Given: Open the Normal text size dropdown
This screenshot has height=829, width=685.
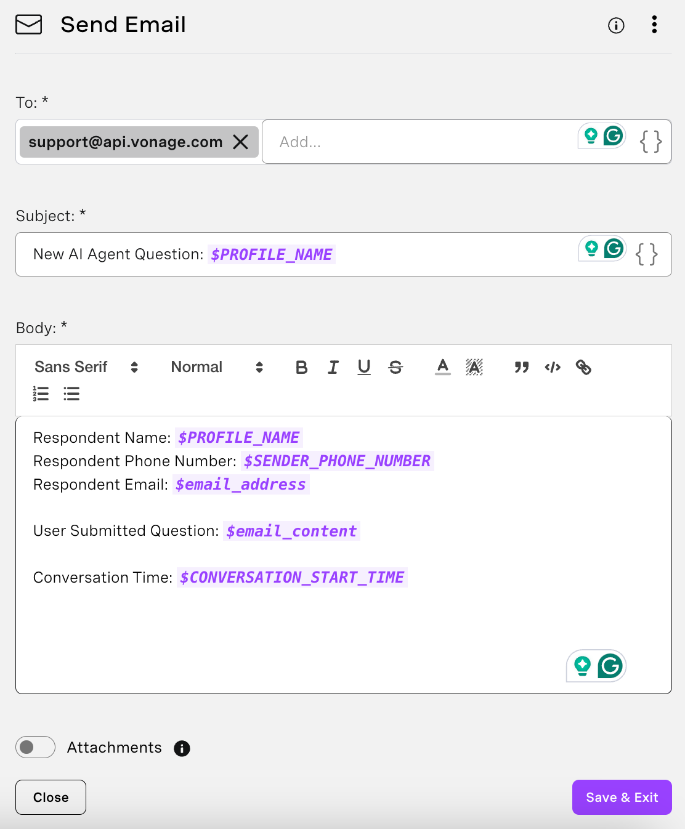Looking at the screenshot, I should (x=217, y=367).
